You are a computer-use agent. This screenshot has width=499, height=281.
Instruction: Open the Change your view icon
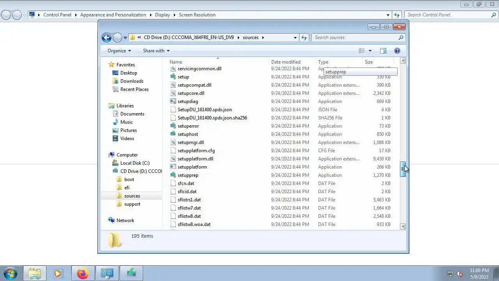point(362,51)
